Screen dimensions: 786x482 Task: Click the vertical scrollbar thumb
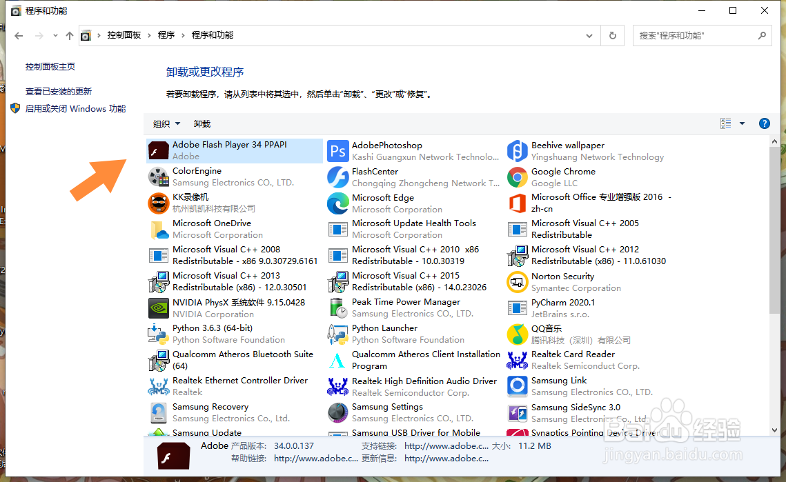pyautogui.click(x=774, y=230)
